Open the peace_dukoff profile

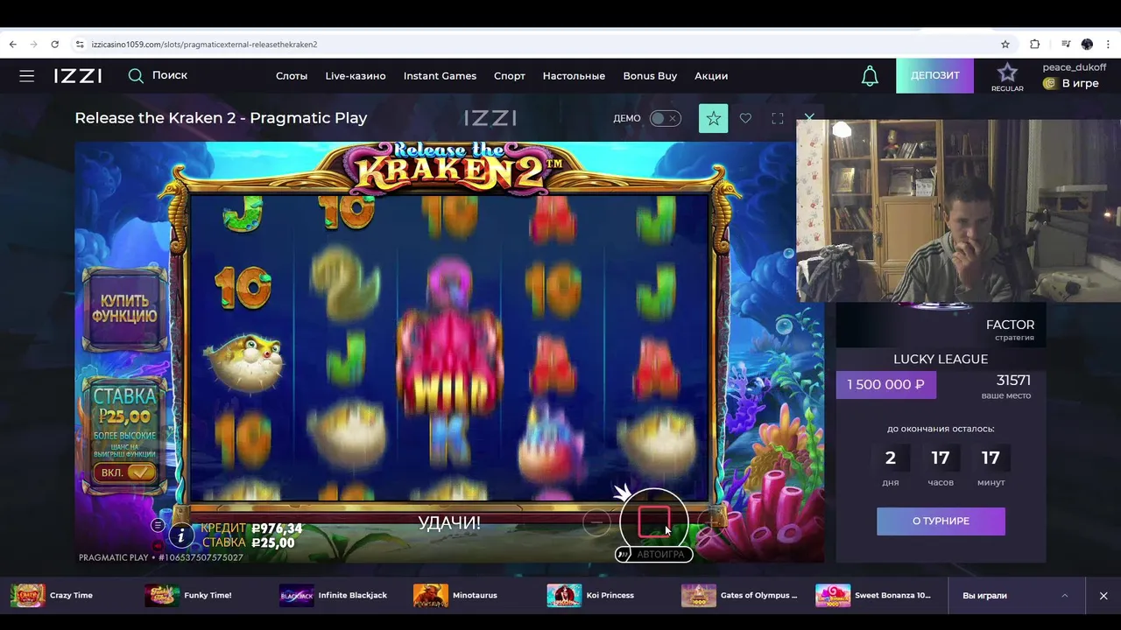(x=1074, y=67)
